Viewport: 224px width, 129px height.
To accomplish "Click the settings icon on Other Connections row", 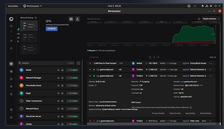I will point(62,101).
